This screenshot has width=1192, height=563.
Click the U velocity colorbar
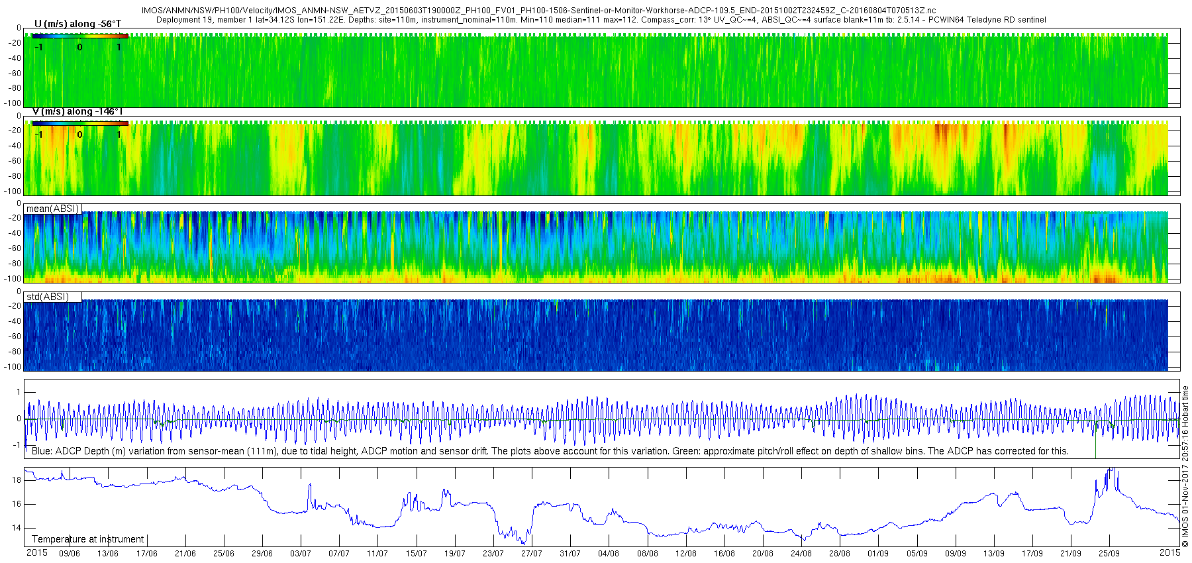pos(80,36)
